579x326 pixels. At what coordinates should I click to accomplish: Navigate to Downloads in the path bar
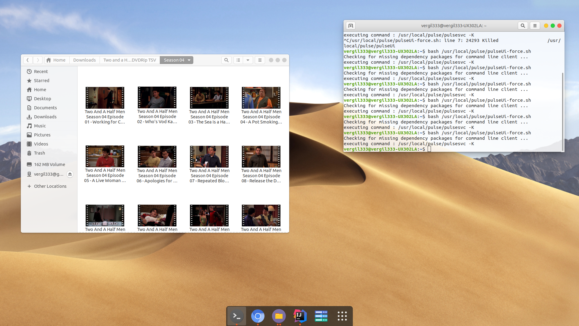click(x=84, y=60)
